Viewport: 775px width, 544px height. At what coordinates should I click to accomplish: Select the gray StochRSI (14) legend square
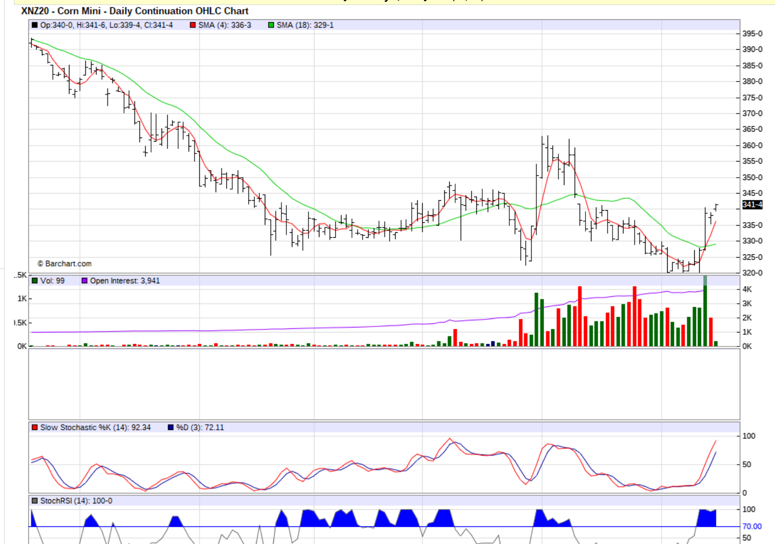[34, 501]
